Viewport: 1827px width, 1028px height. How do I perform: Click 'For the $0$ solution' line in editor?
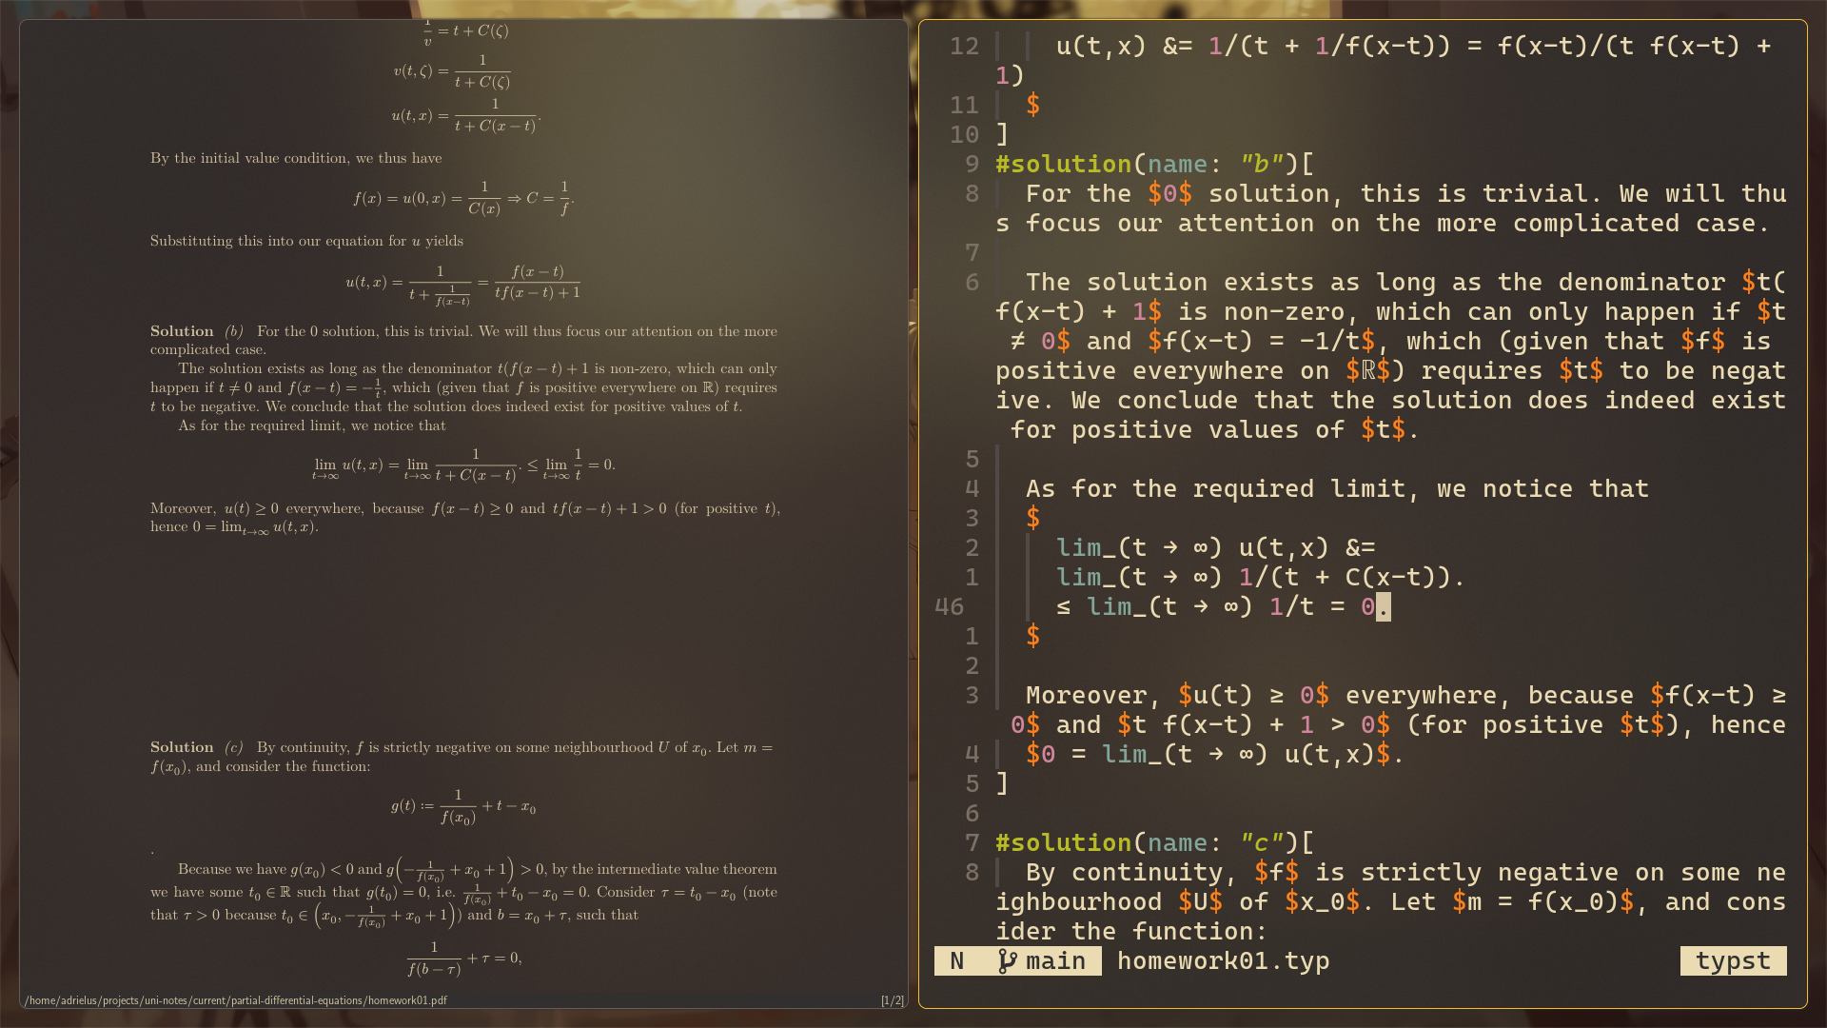coord(1390,208)
